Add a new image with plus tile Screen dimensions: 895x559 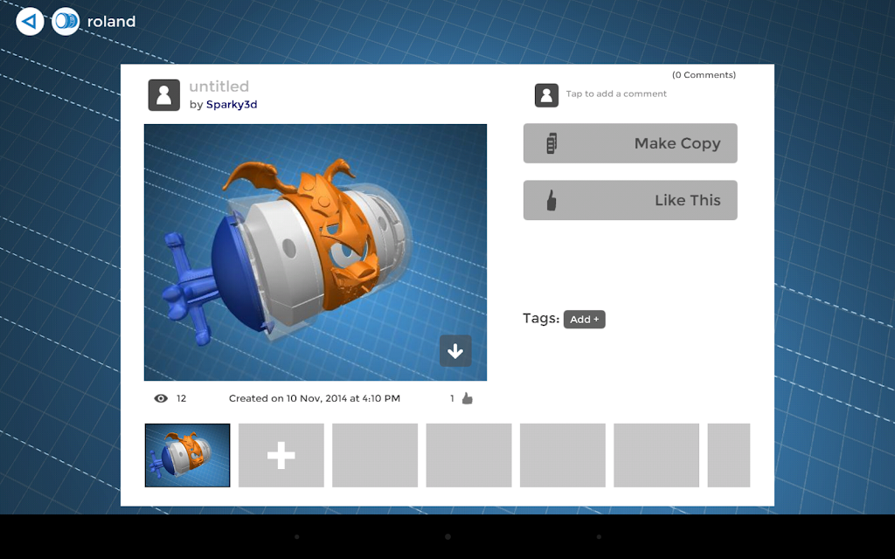pos(281,455)
